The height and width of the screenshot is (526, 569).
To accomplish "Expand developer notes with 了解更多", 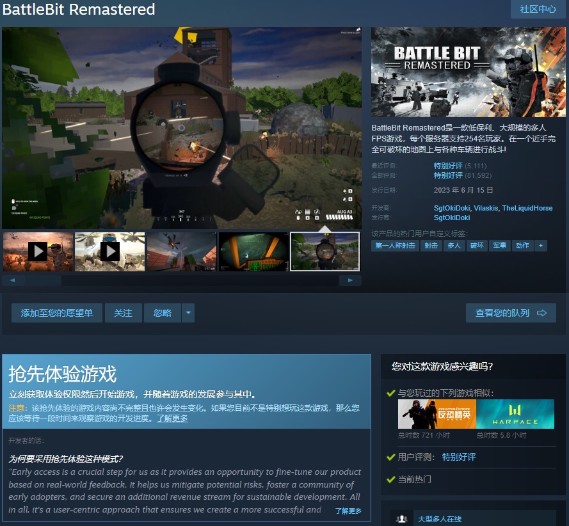I will point(348,511).
